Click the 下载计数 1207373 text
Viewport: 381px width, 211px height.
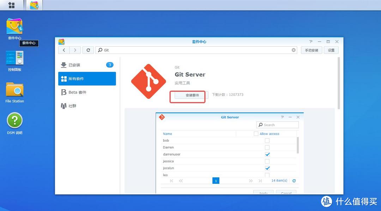228,95
